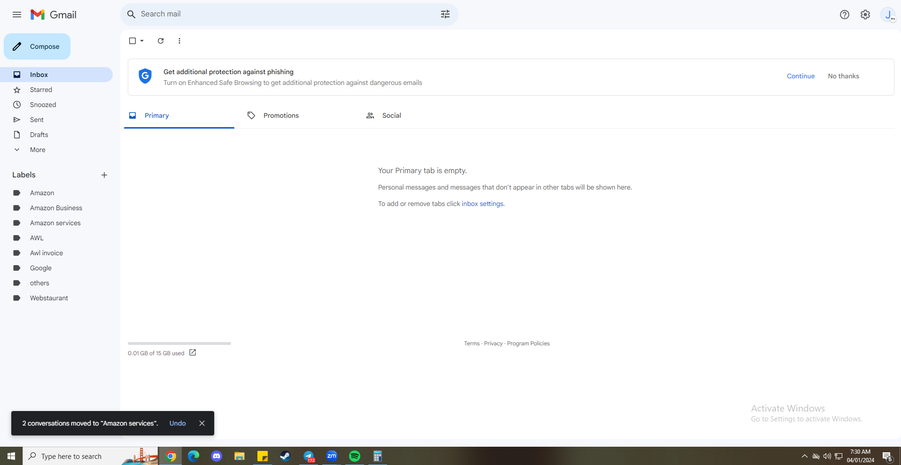Click the Safe Browsing shield icon
Viewport: 901px width, 465px height.
(145, 76)
